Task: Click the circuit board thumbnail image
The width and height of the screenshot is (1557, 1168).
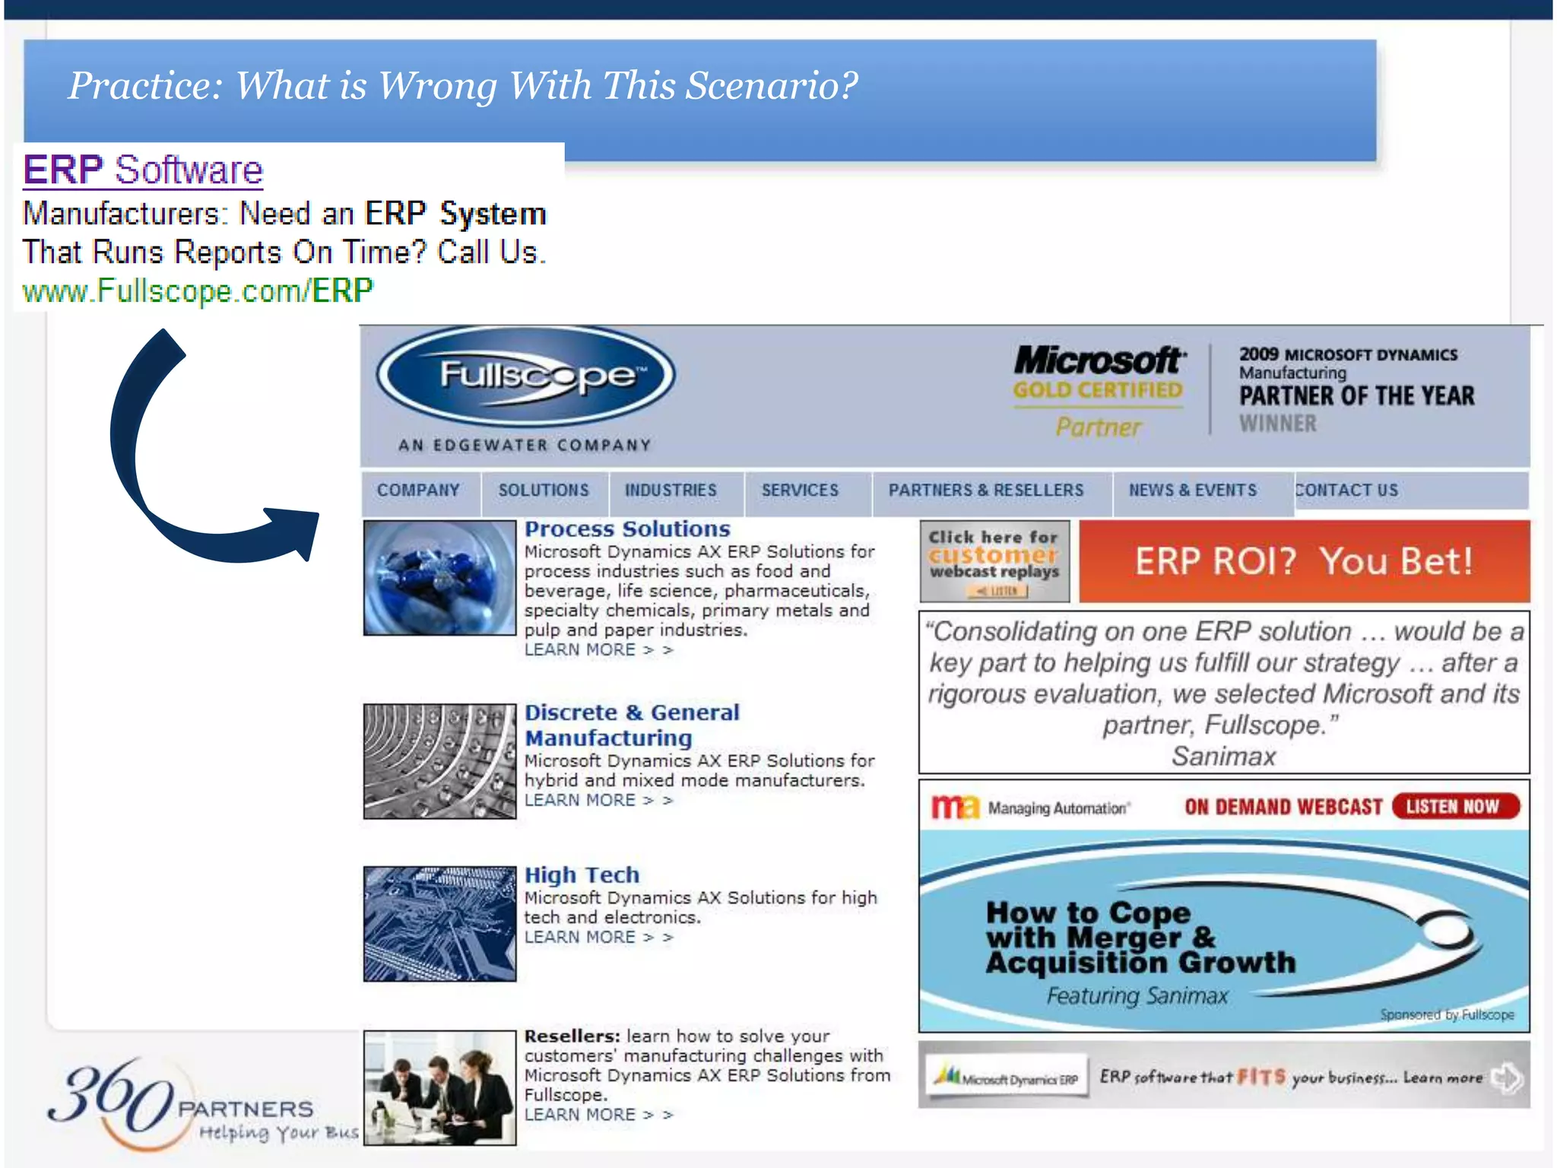Action: pyautogui.click(x=439, y=924)
